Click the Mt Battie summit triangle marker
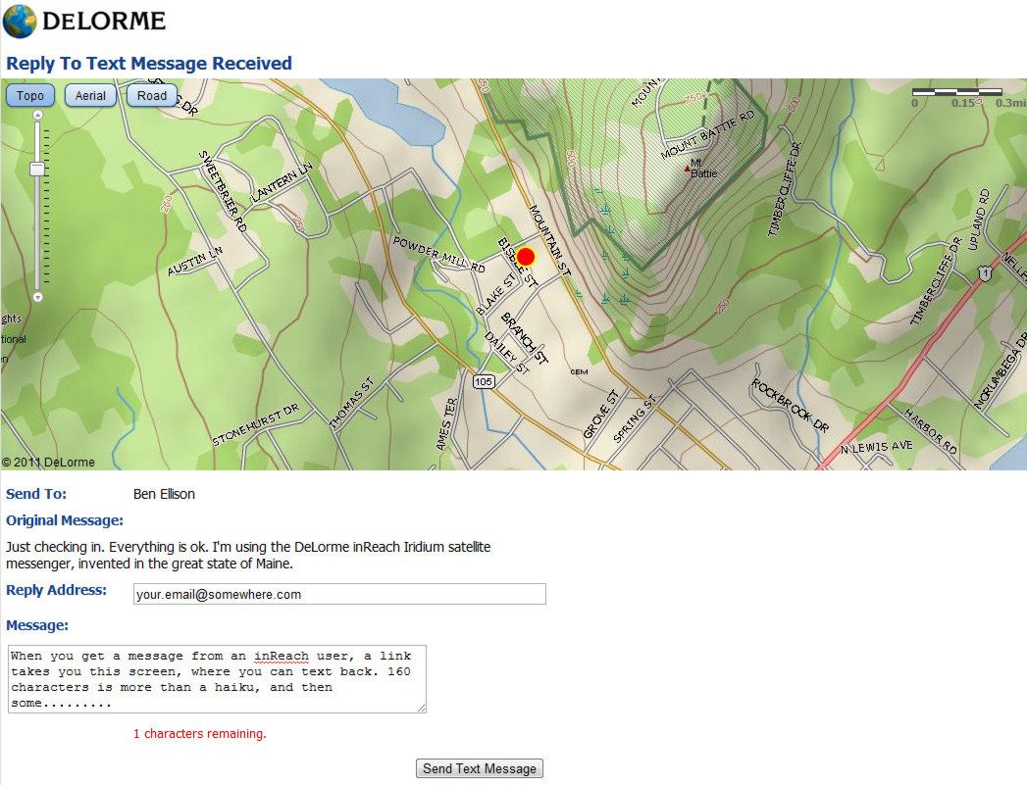The height and width of the screenshot is (785, 1027). coord(687,169)
